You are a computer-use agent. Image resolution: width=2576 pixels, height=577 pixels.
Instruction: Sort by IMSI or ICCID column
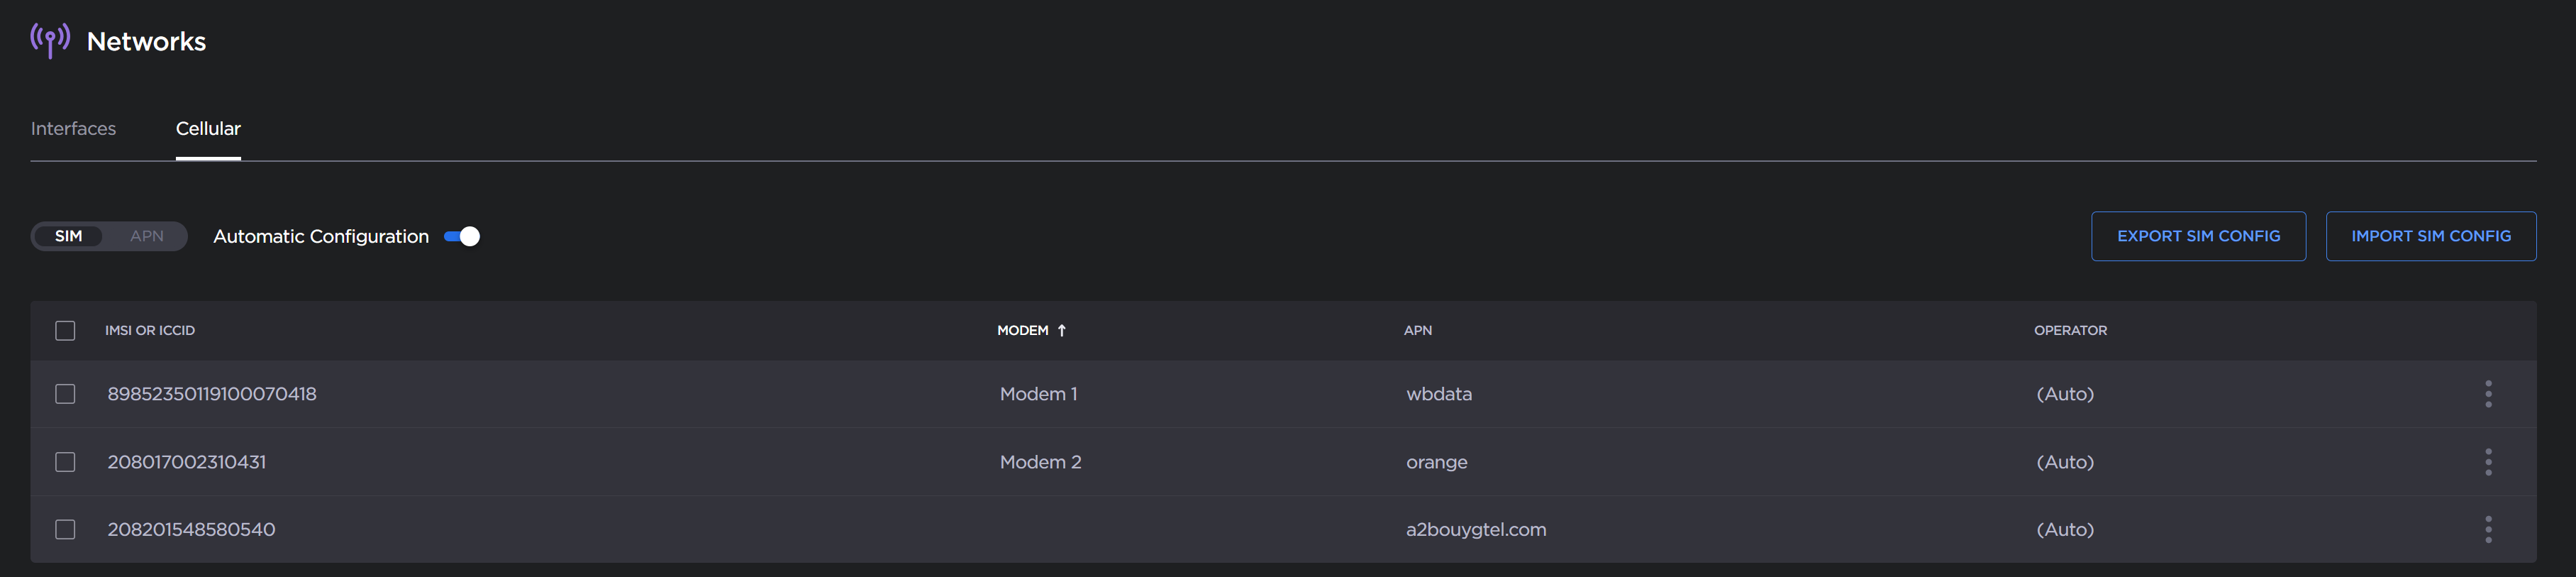(150, 330)
